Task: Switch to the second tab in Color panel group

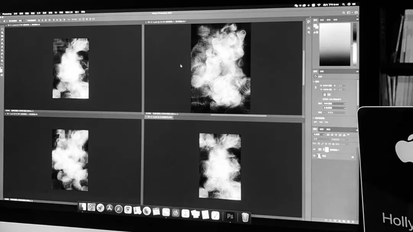Action: 322,20
